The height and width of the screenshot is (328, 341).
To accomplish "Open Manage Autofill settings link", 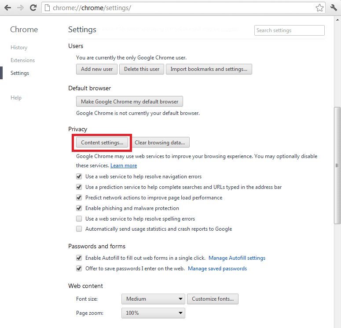I will [x=237, y=258].
